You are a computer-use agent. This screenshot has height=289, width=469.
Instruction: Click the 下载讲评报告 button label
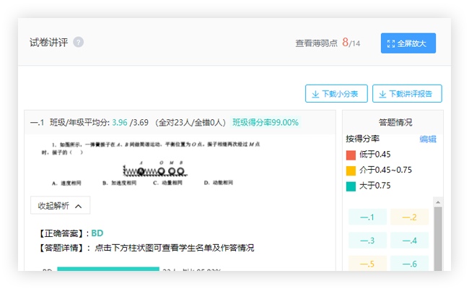[412, 94]
